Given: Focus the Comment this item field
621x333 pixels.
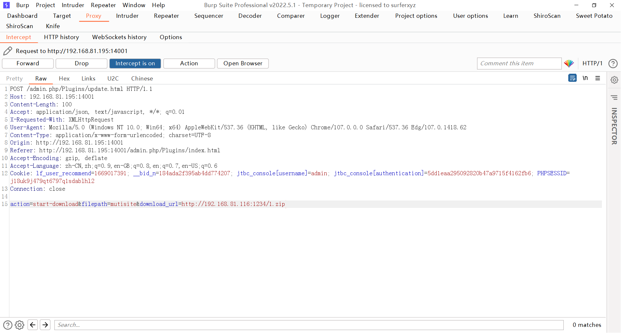Looking at the screenshot, I should 519,63.
